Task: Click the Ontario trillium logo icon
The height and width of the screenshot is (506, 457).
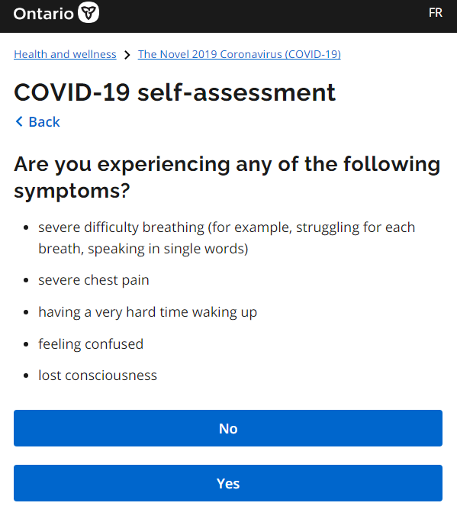Action: (x=89, y=12)
